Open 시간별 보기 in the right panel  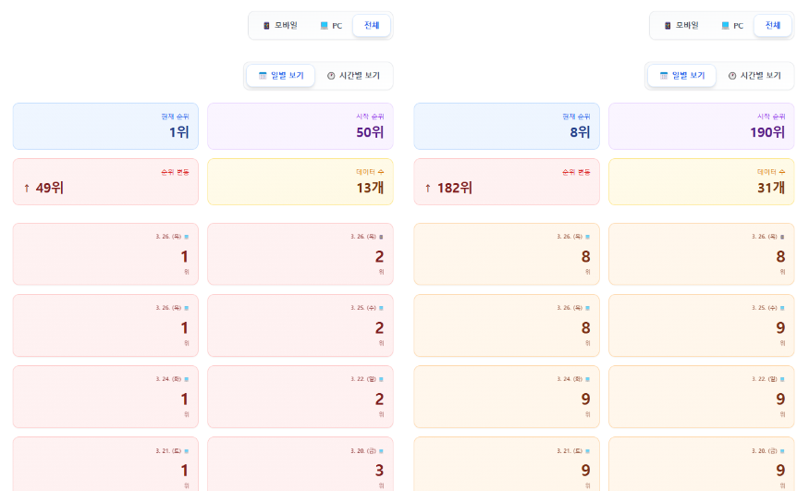click(x=754, y=76)
